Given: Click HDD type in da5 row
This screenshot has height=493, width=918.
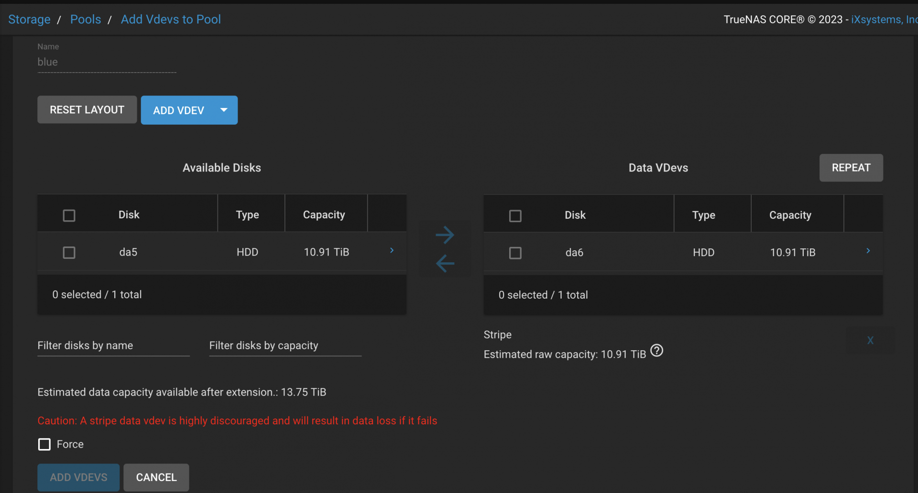Looking at the screenshot, I should pyautogui.click(x=248, y=252).
